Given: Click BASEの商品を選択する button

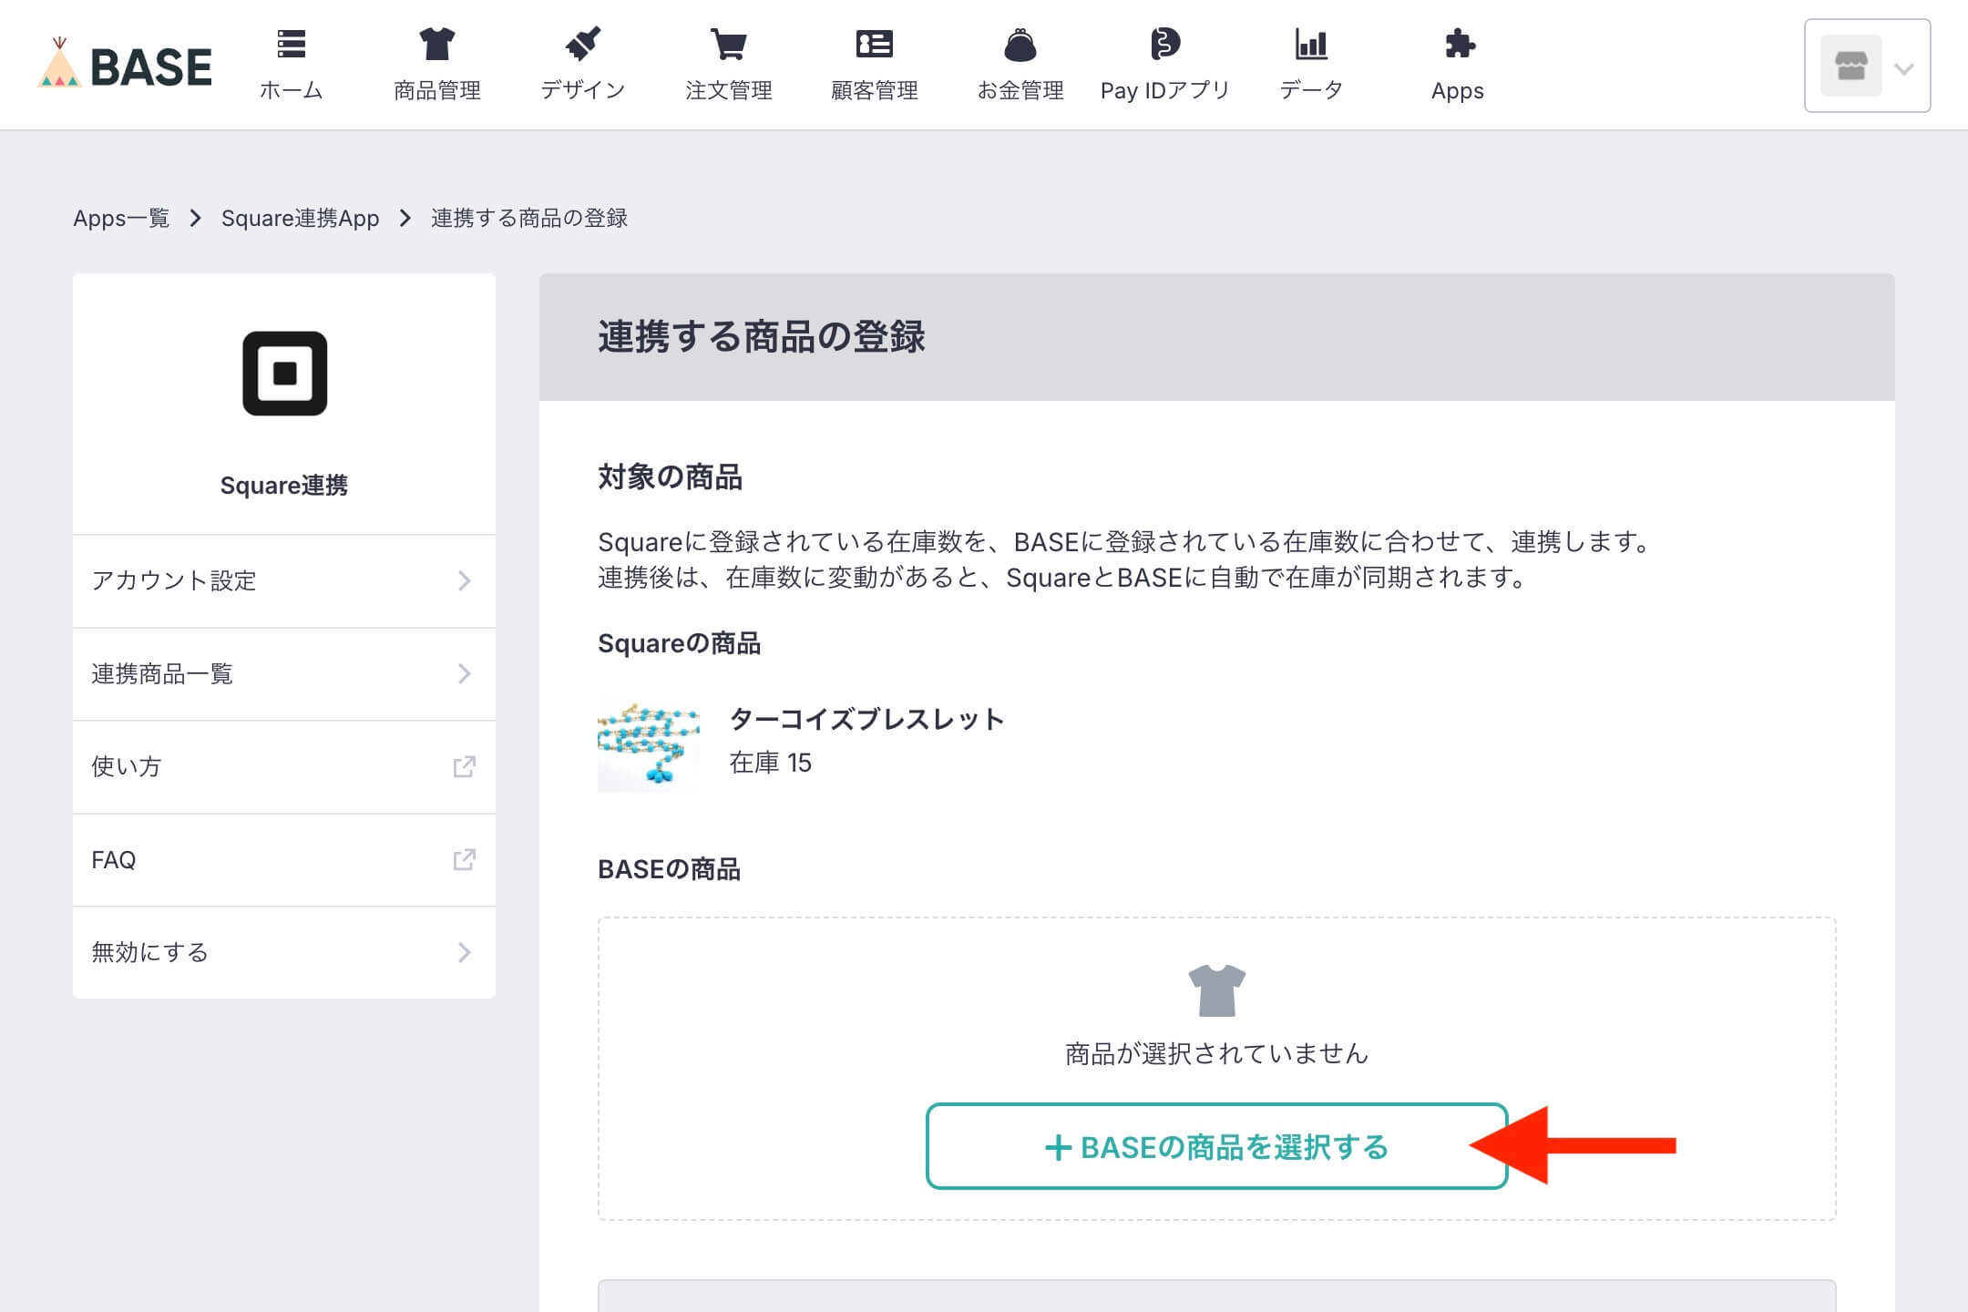Looking at the screenshot, I should point(1216,1146).
